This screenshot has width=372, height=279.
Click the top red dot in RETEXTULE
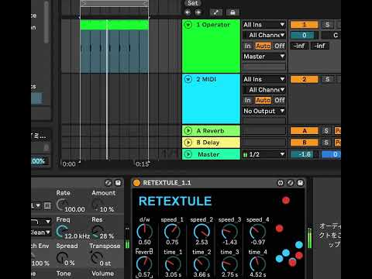tap(286, 200)
